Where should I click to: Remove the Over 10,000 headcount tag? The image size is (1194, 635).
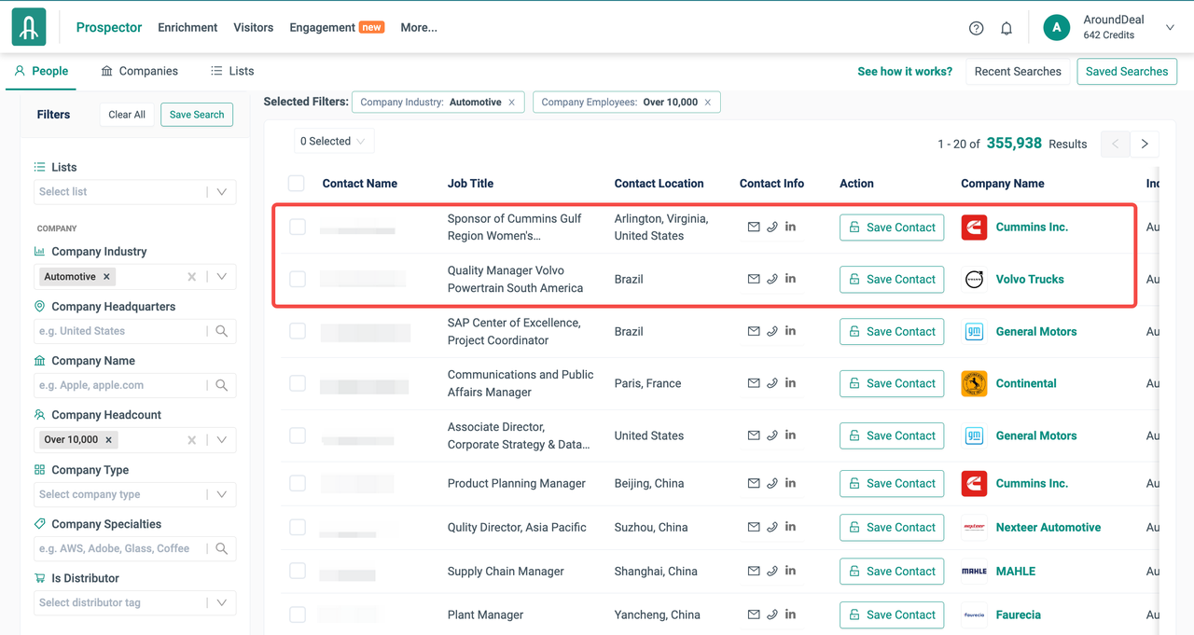(108, 440)
